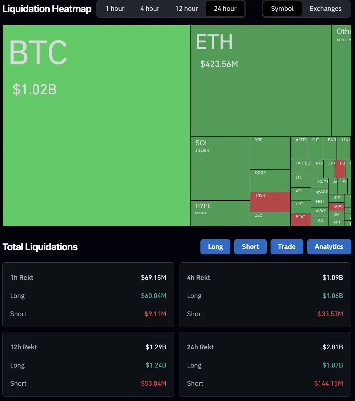
Task: Select the XRP tile
Action: pyautogui.click(x=270, y=153)
